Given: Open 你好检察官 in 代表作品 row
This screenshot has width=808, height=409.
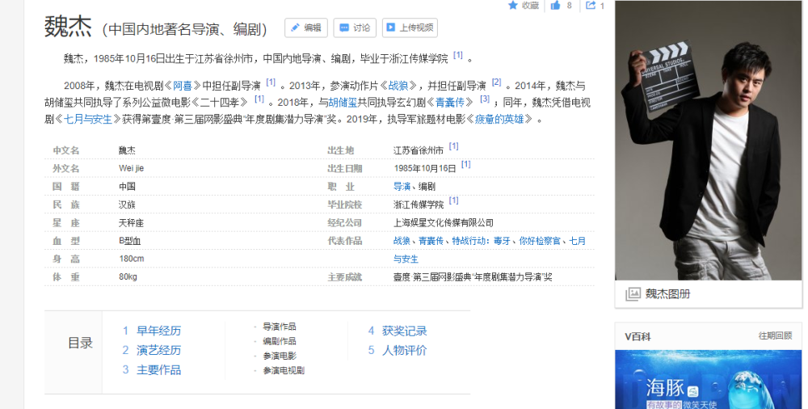Looking at the screenshot, I should [x=540, y=241].
